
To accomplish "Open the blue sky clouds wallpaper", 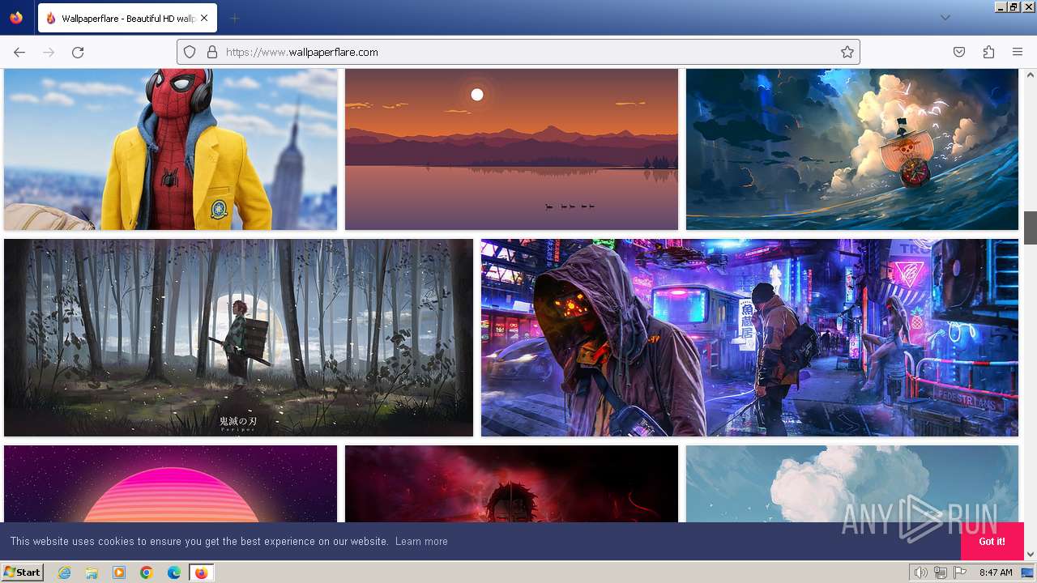I will point(852,483).
